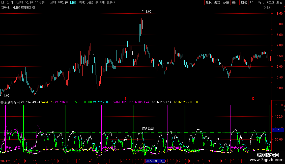Click the diamond icon above the chart
285x164 pixels.
click(264, 8)
